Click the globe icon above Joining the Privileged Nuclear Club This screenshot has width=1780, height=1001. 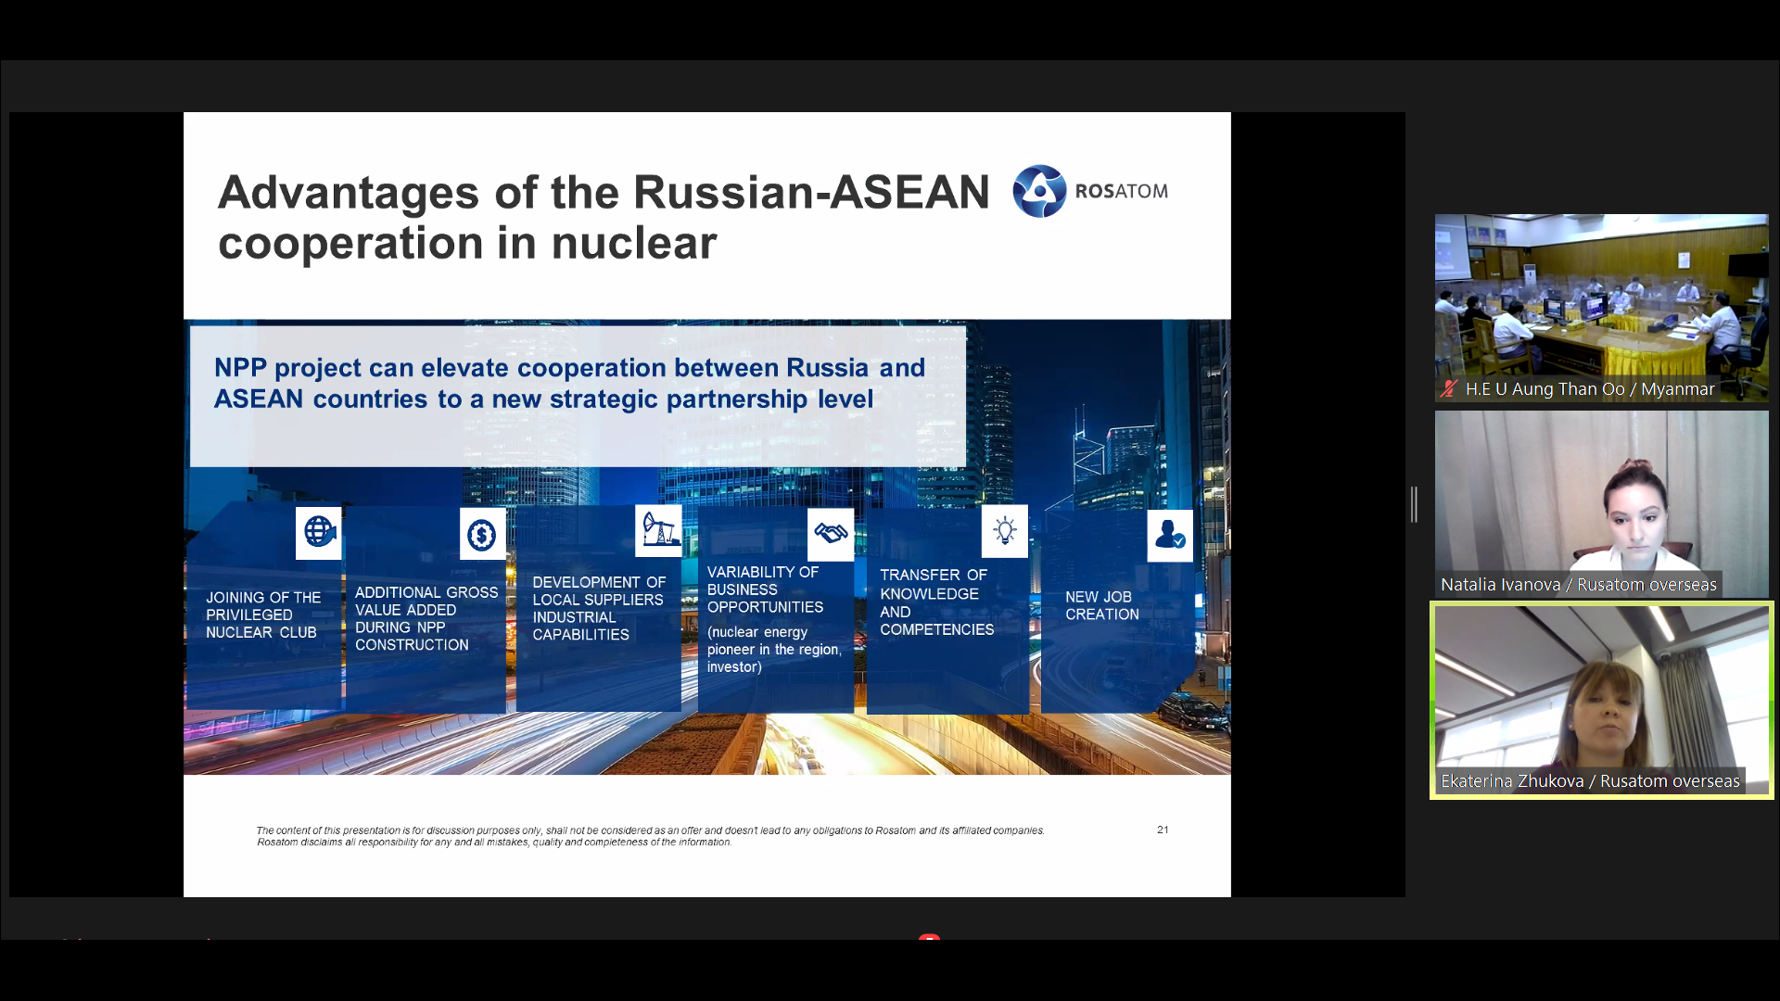(319, 532)
